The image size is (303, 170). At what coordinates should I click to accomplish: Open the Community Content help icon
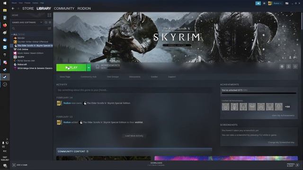[87, 152]
